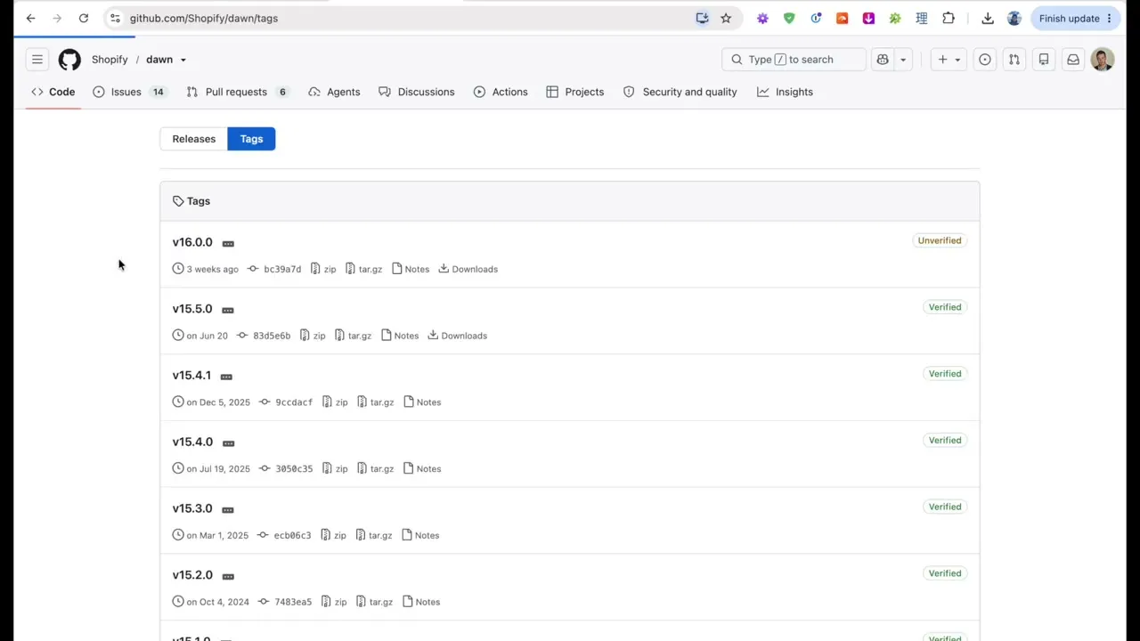Open commit ecb06c3 link

coord(284,536)
